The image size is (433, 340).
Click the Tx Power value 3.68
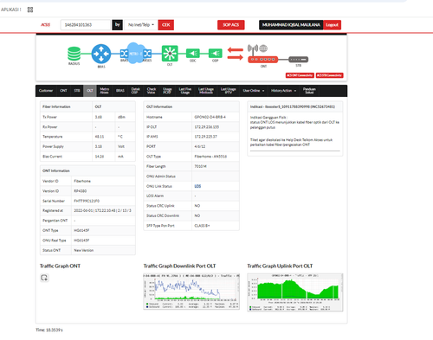click(99, 117)
